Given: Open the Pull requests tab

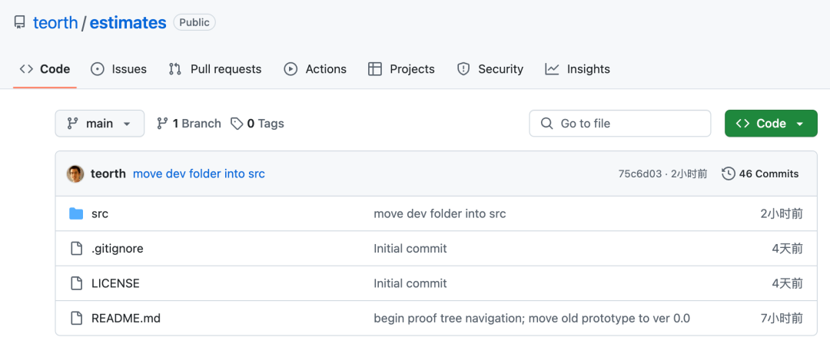Looking at the screenshot, I should [x=215, y=69].
